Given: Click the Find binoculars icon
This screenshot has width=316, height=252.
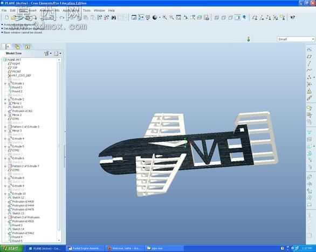Looking at the screenshot, I should click(114, 18).
